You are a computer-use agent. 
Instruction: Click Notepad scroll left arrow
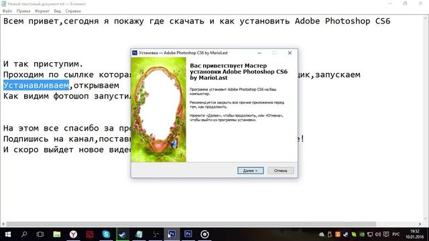tap(3, 224)
